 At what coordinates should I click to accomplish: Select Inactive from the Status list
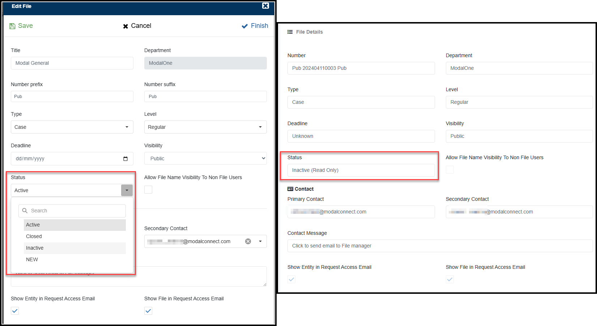(x=35, y=248)
